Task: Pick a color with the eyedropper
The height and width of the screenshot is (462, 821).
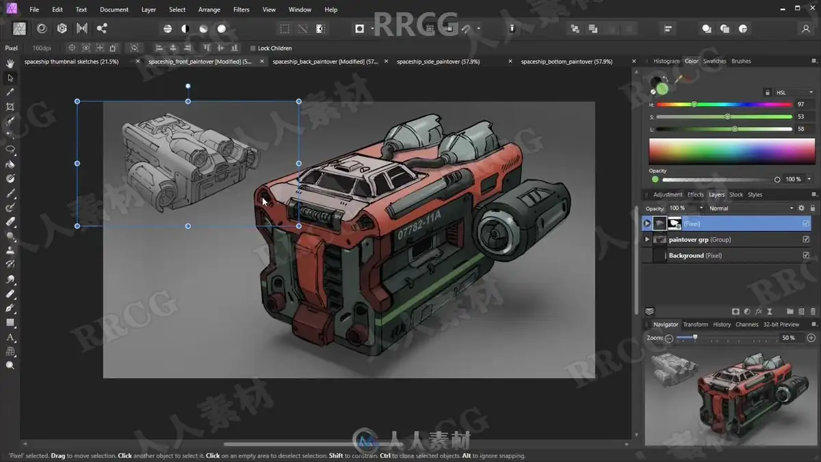Action: (679, 80)
